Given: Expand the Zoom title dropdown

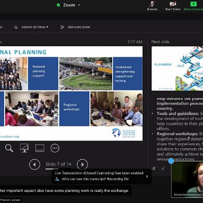Looking at the screenshot, I should [79, 5].
